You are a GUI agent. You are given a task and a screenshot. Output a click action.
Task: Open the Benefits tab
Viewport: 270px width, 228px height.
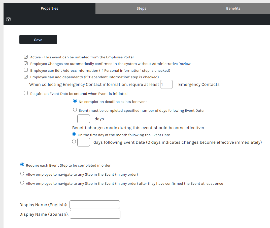point(233,8)
